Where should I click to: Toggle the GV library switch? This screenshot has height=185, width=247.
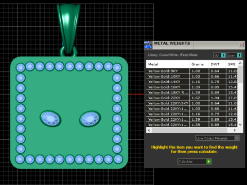[223, 55]
